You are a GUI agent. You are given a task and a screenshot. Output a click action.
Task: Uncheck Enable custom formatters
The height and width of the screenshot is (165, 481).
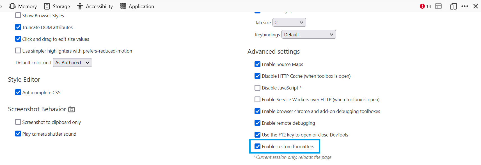[257, 147]
